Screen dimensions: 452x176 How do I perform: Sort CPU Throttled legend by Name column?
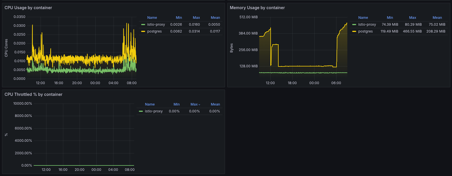(x=150, y=104)
